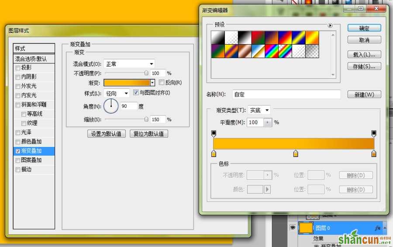Choose the black-to-white preset in first slot

click(218, 38)
